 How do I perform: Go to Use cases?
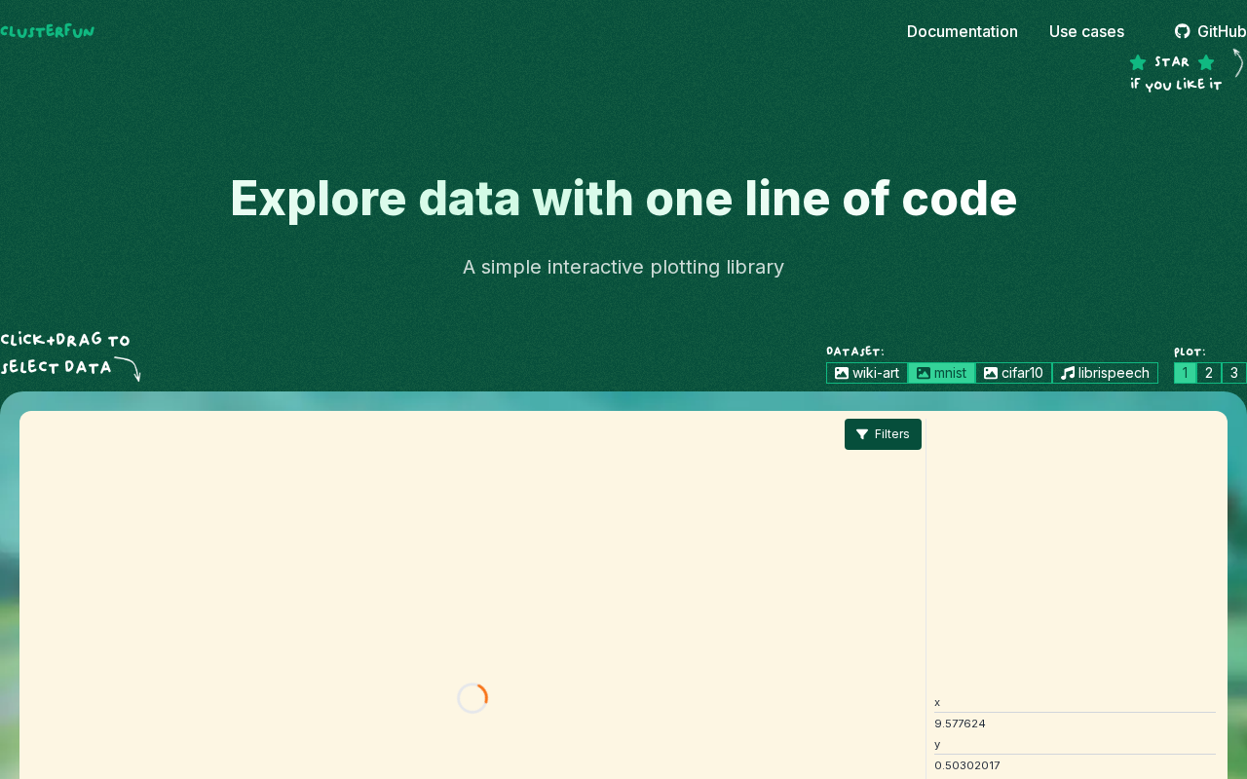[1086, 31]
